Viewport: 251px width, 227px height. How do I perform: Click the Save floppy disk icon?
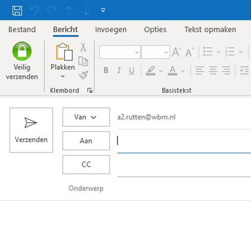pyautogui.click(x=17, y=11)
